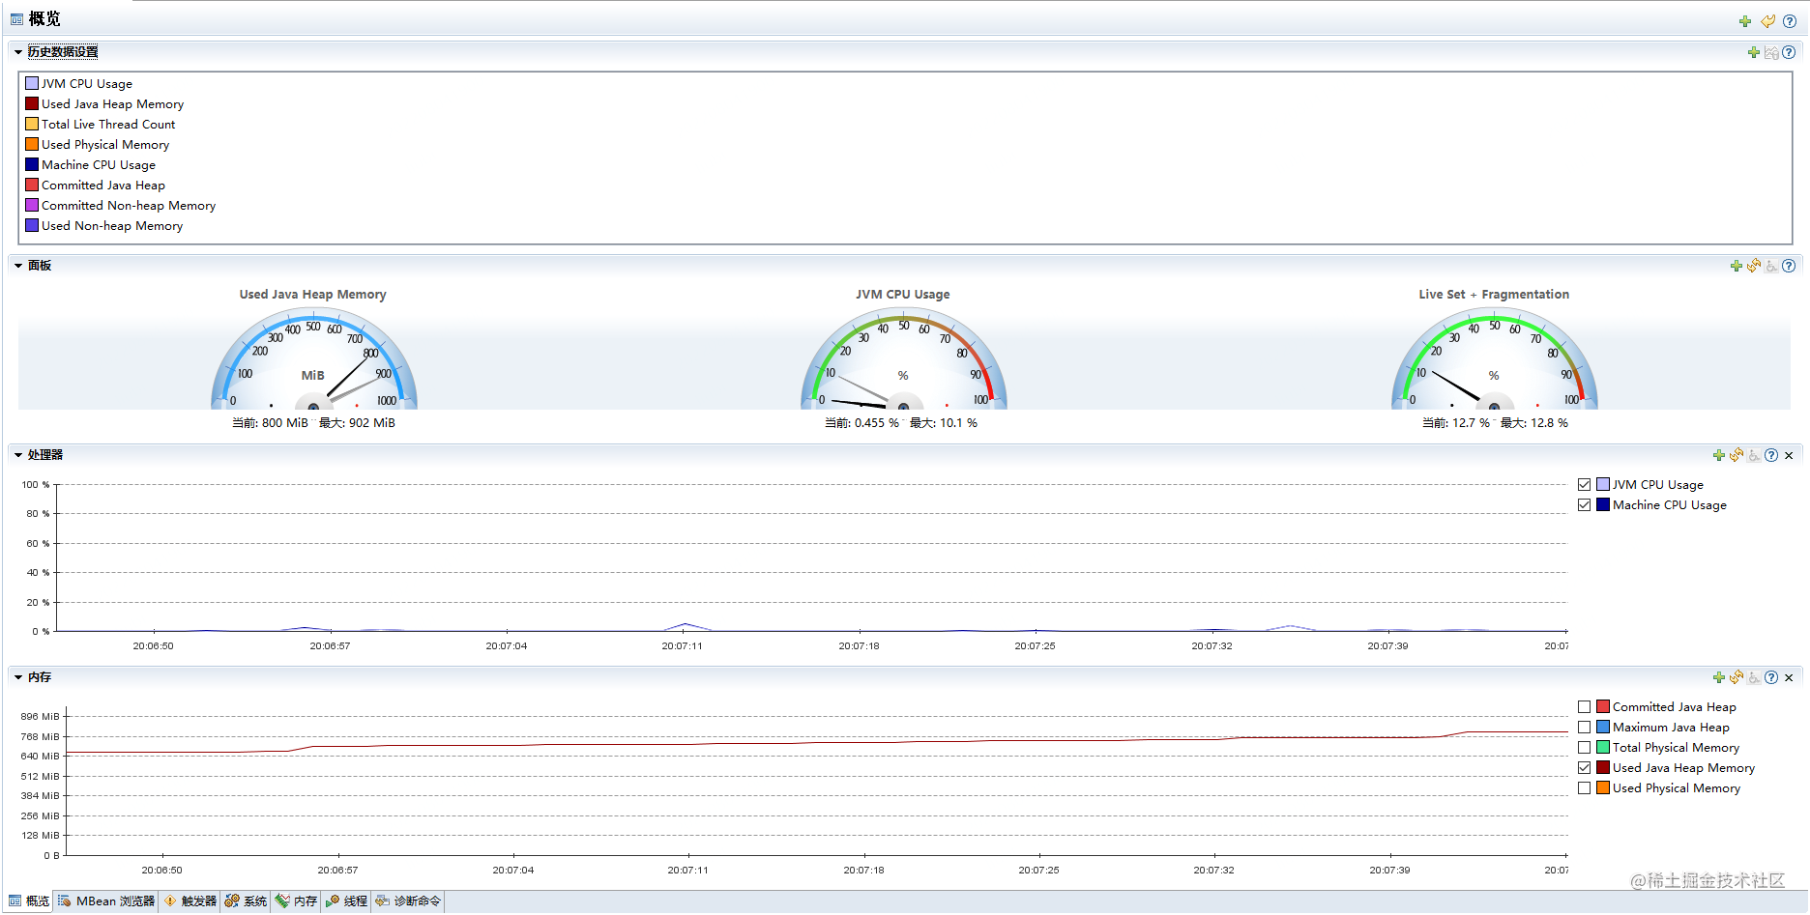Click the chart database icon in 历史数据设置
The width and height of the screenshot is (1810, 915).
(1771, 52)
